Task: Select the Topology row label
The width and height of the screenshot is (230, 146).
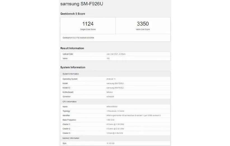Action: [66, 111]
